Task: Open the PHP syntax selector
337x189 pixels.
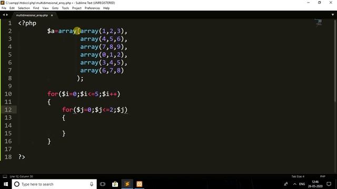Action: click(322, 176)
